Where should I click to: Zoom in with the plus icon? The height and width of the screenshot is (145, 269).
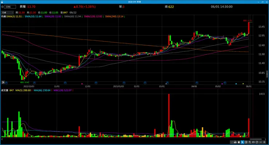(264, 142)
